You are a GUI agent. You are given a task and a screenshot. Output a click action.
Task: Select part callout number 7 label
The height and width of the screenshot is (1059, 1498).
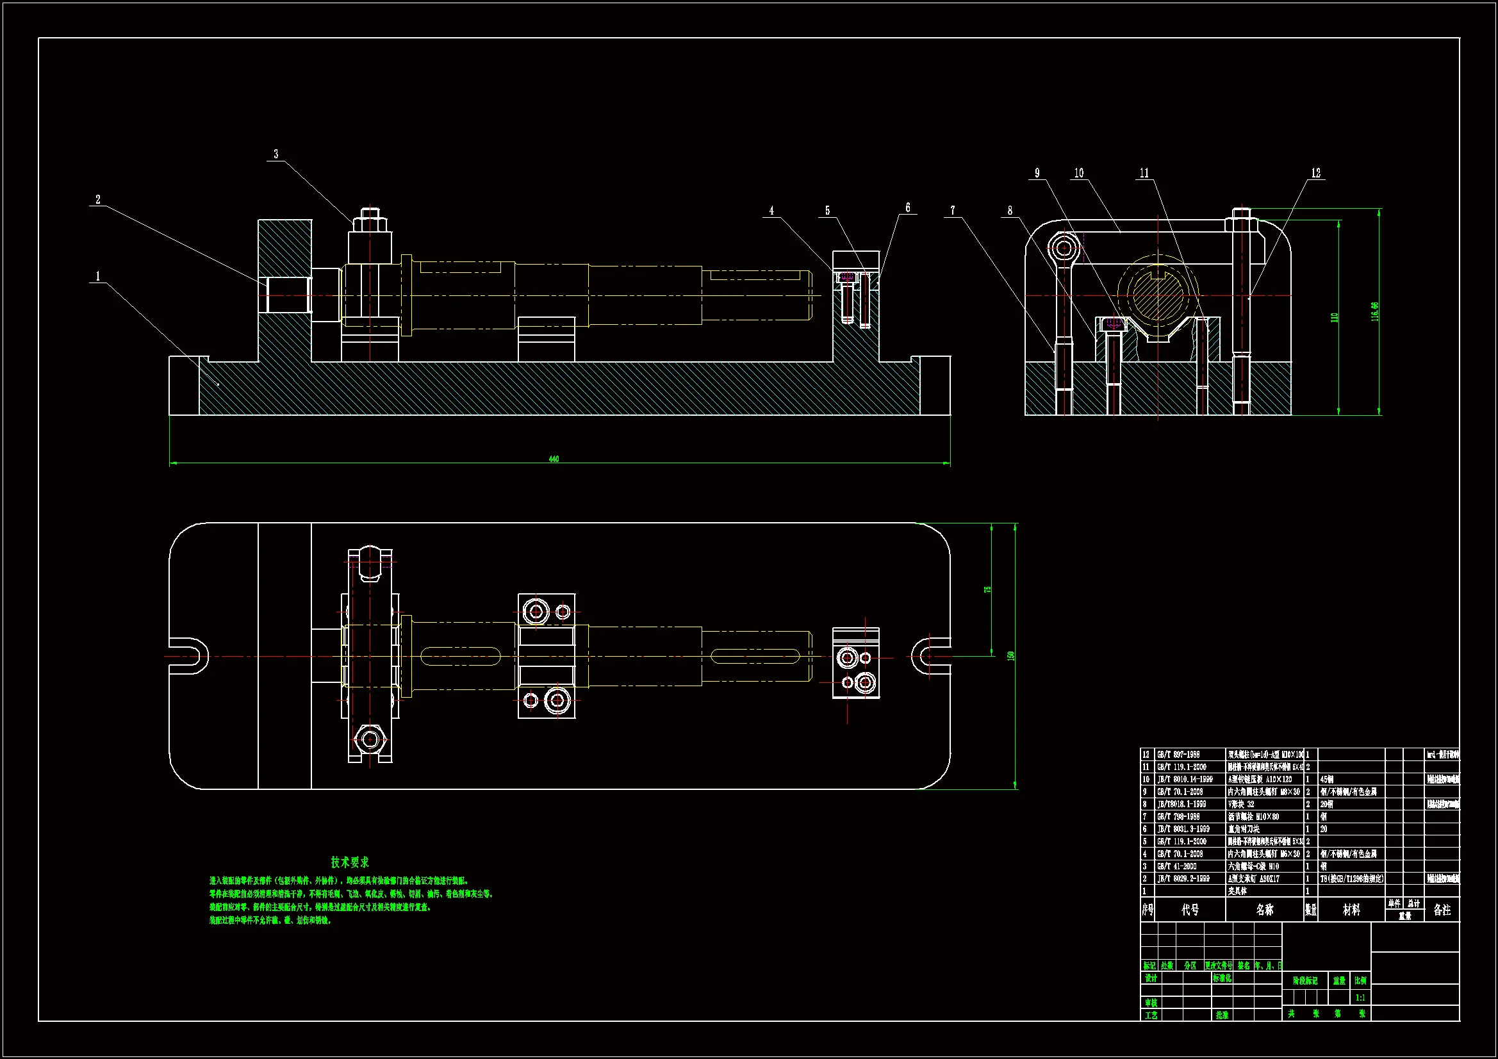click(x=953, y=210)
